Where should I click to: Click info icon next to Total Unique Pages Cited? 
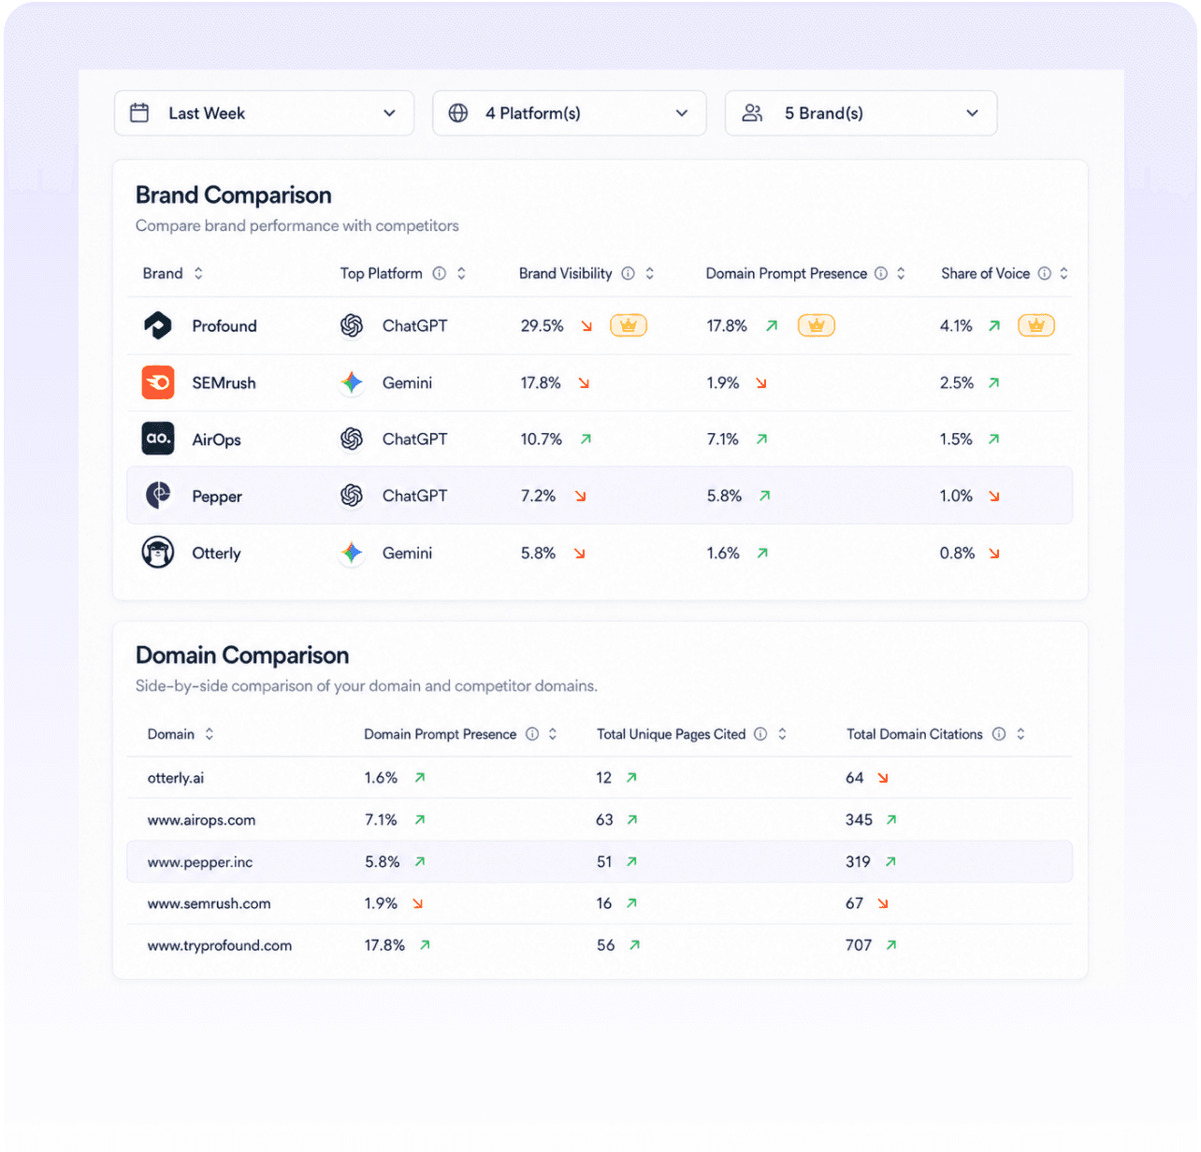pos(760,734)
